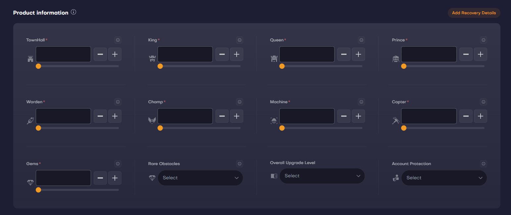Click the King field info icon
The width and height of the screenshot is (511, 215).
(240, 40)
